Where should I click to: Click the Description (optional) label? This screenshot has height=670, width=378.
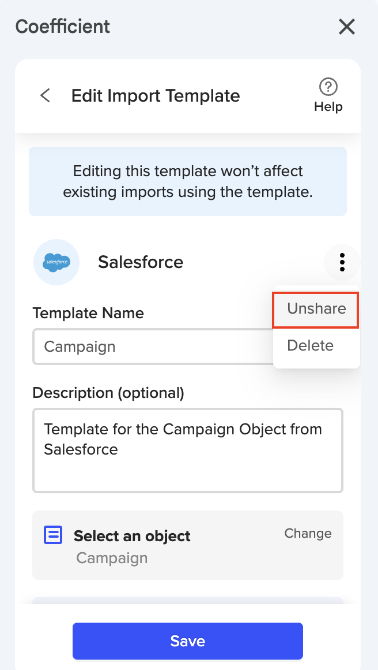click(x=108, y=393)
